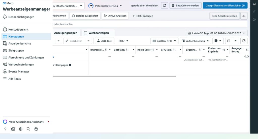Open CPC (alle) column menu arrow

[180, 50]
